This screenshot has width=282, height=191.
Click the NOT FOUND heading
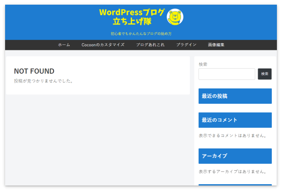[34, 71]
